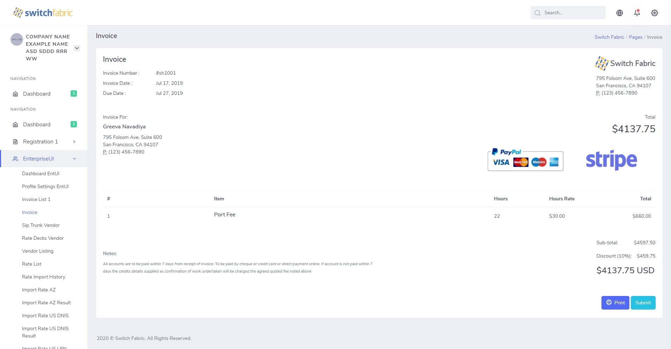Open the first Dashboard nav item
This screenshot has width=671, height=349.
(37, 94)
